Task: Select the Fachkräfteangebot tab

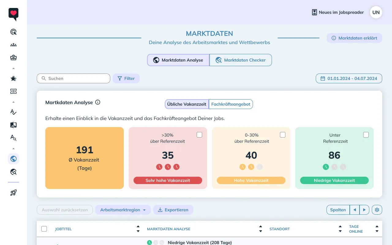Action: click(x=231, y=104)
